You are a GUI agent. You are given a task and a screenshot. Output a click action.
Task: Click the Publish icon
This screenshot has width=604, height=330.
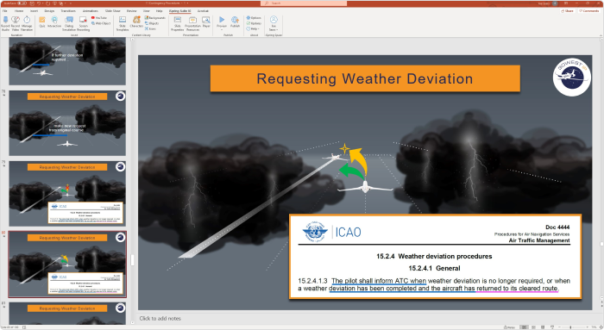(235, 22)
